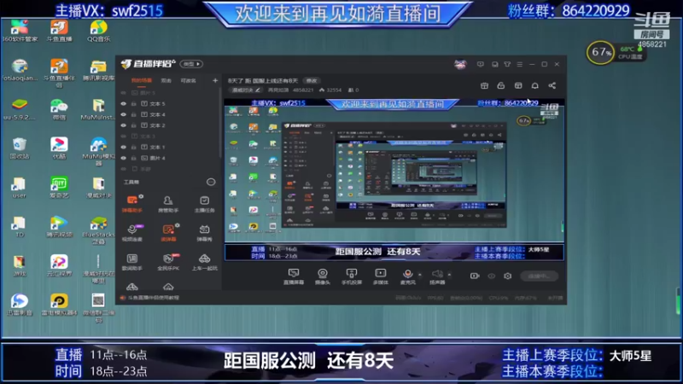Open the 主播任务 streamer tasks tool

(204, 203)
